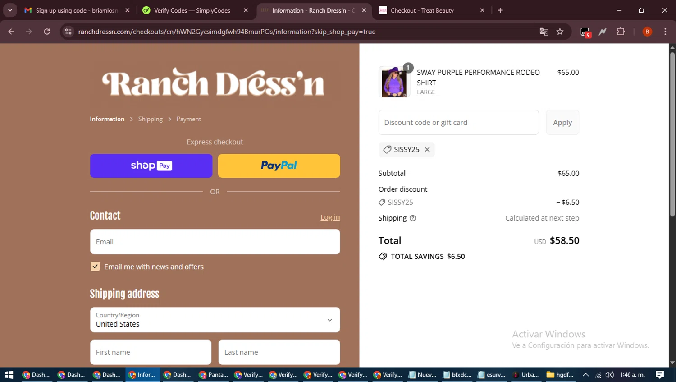This screenshot has height=382, width=676.
Task: Close the Treat Beauty checkout tab
Action: [482, 10]
